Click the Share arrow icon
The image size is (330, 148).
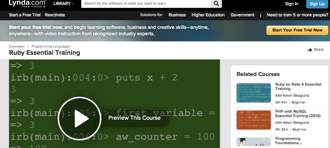click(x=310, y=50)
